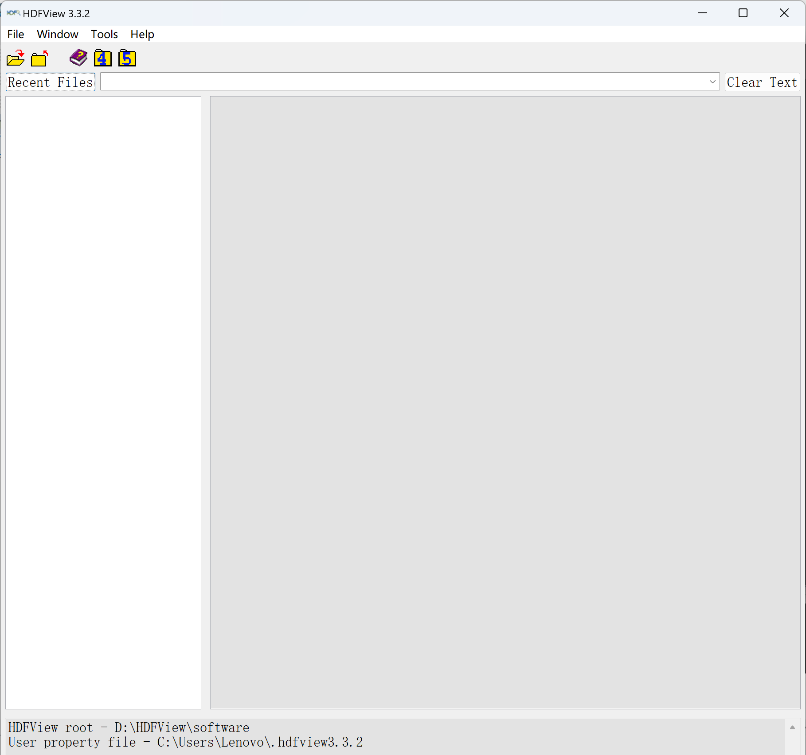Open the Help menu
Viewport: 806px width, 755px height.
click(142, 34)
